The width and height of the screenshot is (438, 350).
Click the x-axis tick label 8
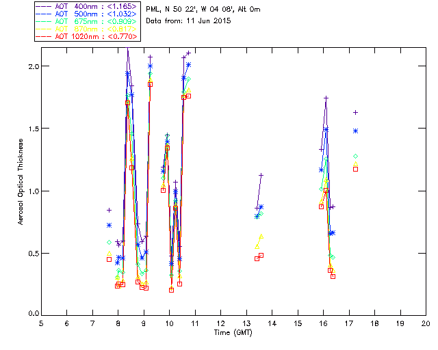pos(118,323)
